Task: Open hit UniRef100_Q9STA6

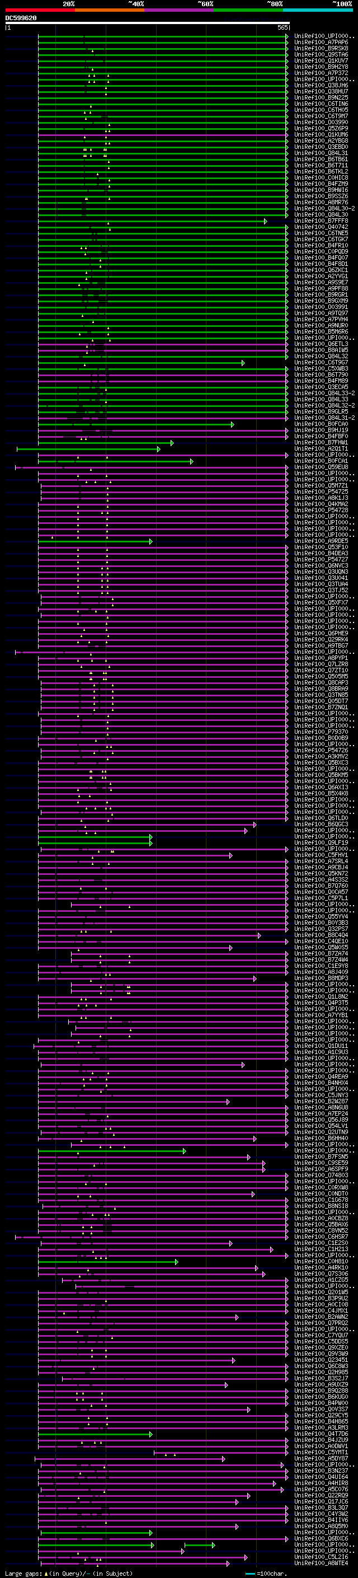Action: click(x=321, y=54)
